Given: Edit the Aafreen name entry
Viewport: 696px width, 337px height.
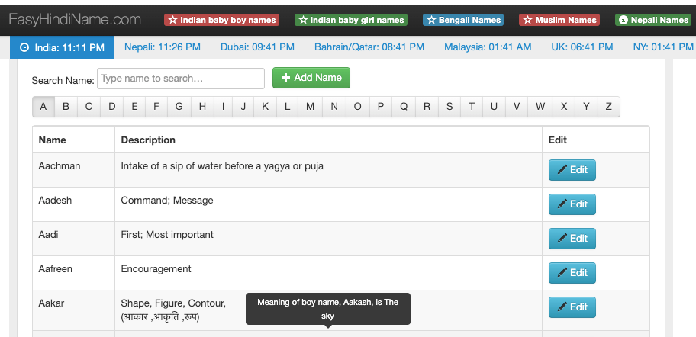Looking at the screenshot, I should [x=572, y=273].
